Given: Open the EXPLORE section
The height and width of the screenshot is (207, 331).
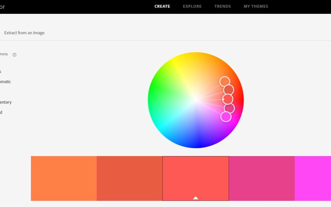Looking at the screenshot, I should point(192,6).
